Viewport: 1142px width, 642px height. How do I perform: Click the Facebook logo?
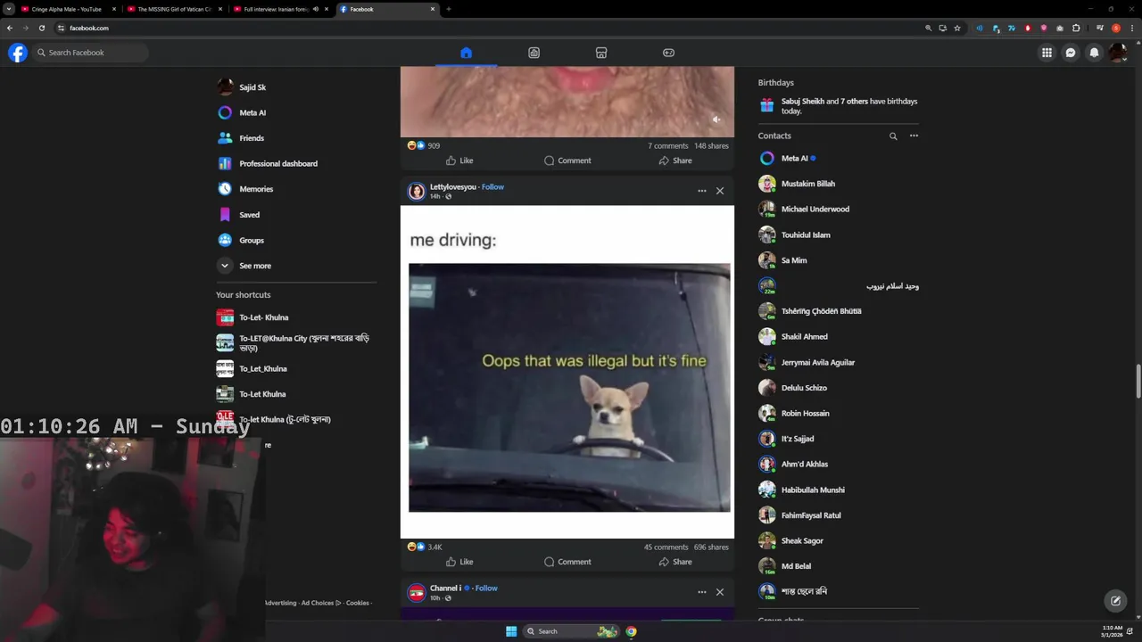click(18, 53)
